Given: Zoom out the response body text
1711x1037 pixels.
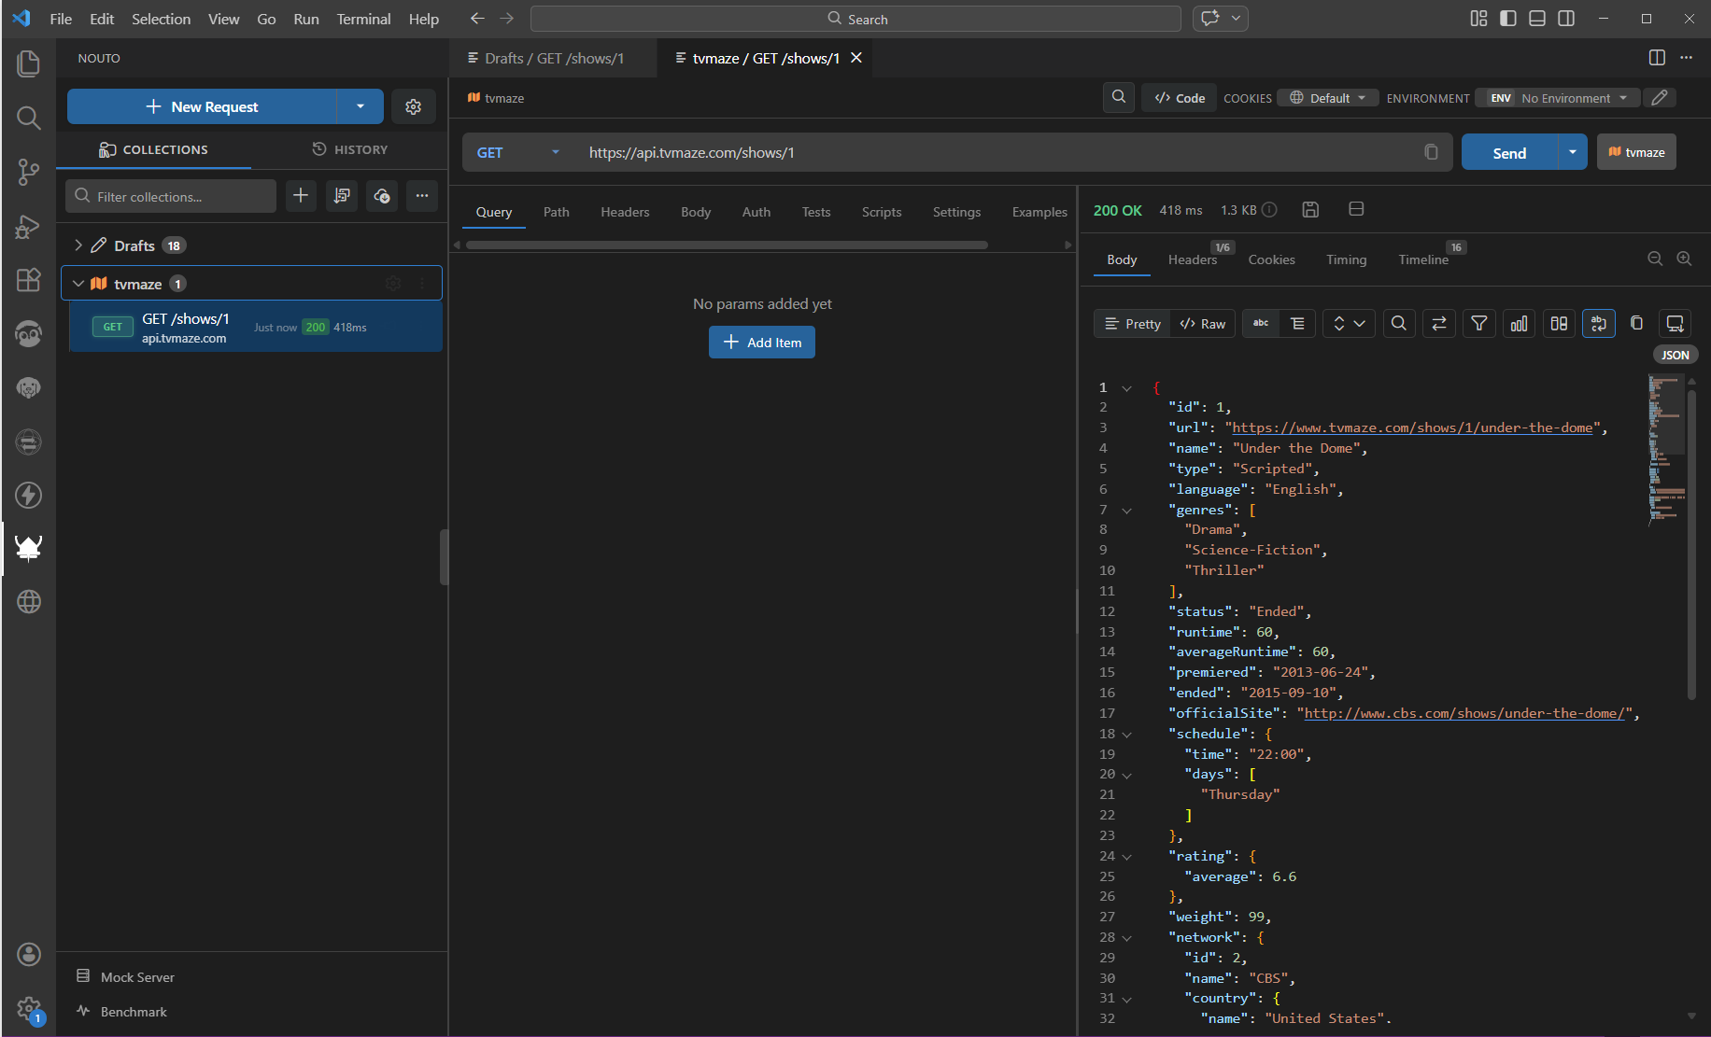Looking at the screenshot, I should (x=1655, y=259).
